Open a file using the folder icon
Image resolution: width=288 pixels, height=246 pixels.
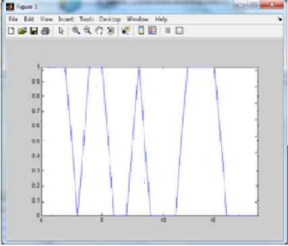[x=22, y=30]
